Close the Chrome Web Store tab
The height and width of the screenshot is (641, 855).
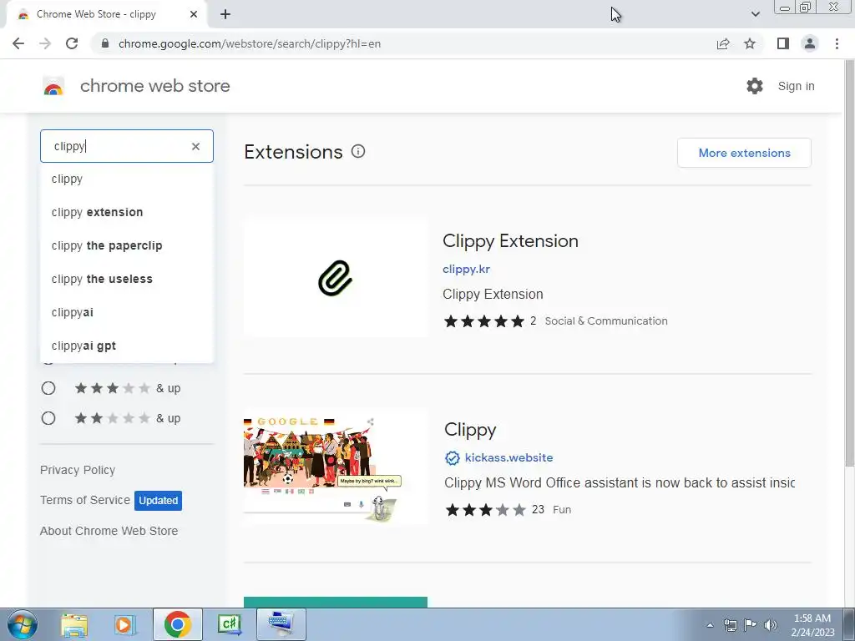pyautogui.click(x=194, y=15)
